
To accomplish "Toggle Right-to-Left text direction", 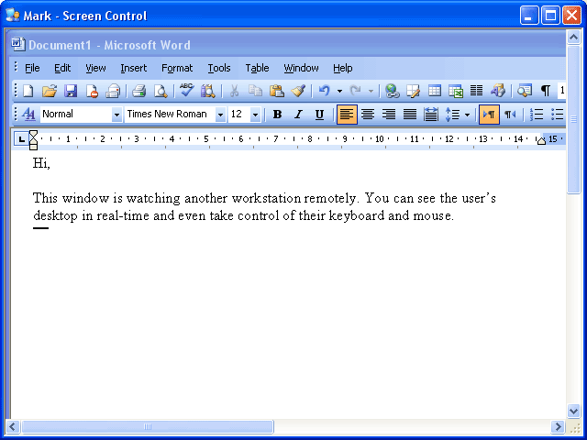I will point(510,114).
